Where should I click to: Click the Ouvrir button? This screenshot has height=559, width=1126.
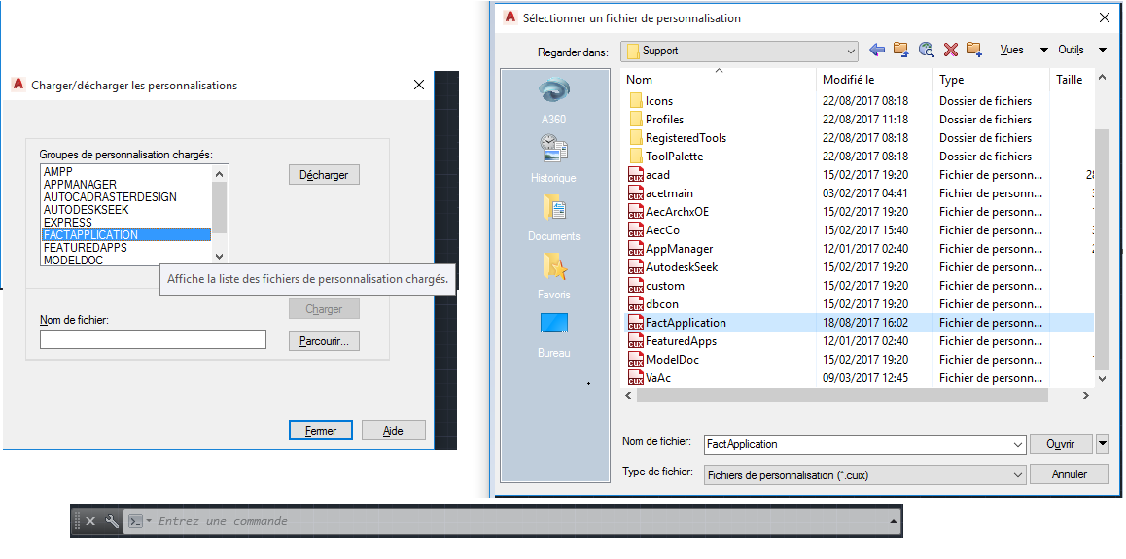pos(1061,444)
